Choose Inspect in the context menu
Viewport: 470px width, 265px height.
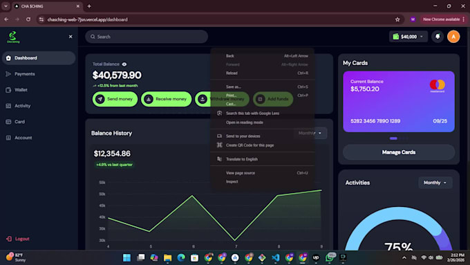(263, 181)
